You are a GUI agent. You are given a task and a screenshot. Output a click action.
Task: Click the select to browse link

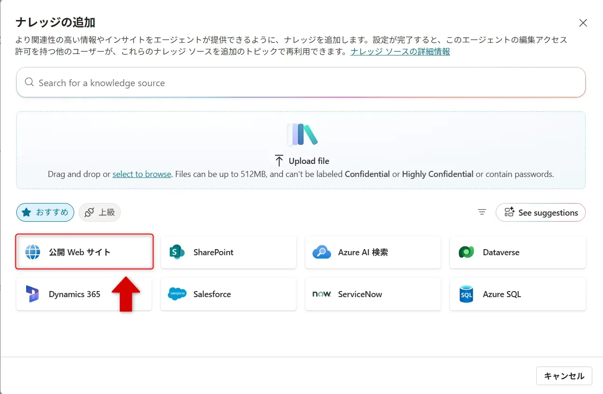pos(142,174)
